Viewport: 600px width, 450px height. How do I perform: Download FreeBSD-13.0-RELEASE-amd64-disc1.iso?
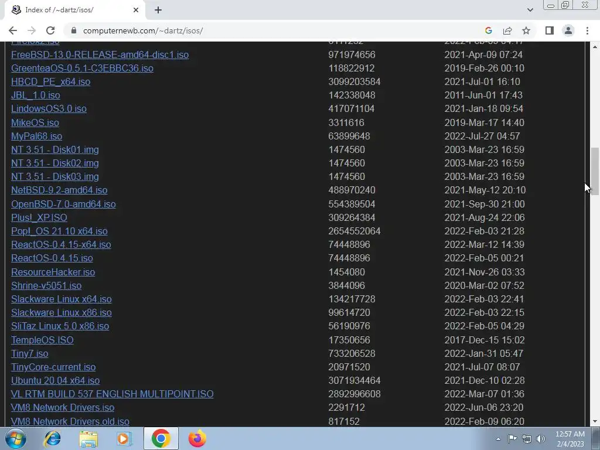click(100, 54)
